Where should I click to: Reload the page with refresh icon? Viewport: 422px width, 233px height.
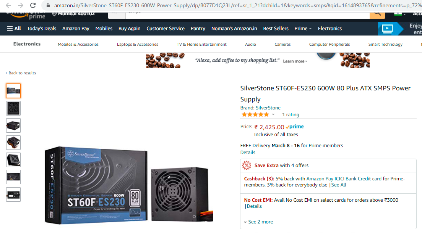click(x=33, y=5)
